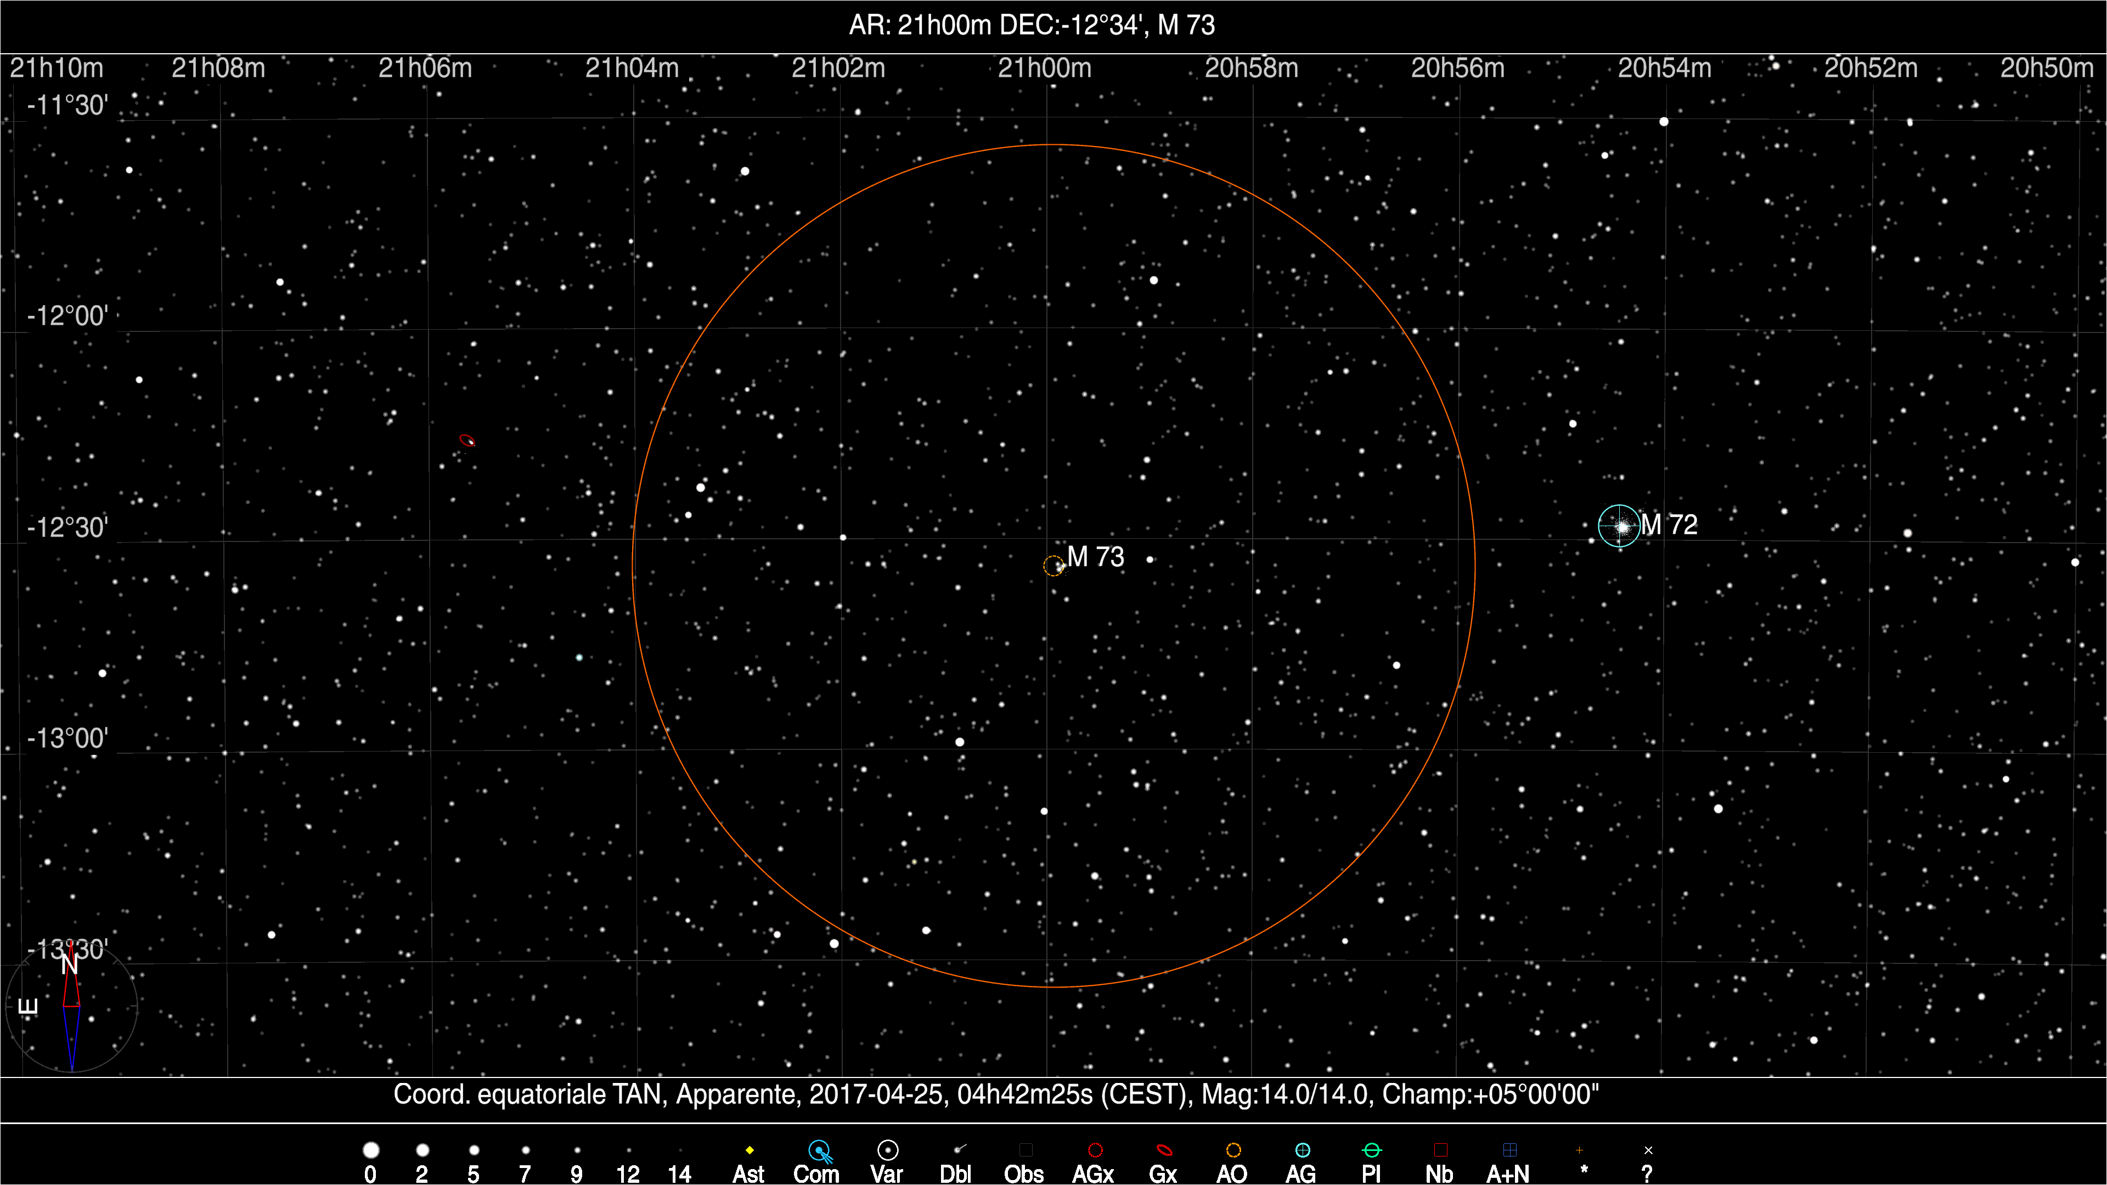The width and height of the screenshot is (2107, 1185).
Task: Click the galaxy (Gx) red ellipse legend icon
Action: click(x=1164, y=1150)
